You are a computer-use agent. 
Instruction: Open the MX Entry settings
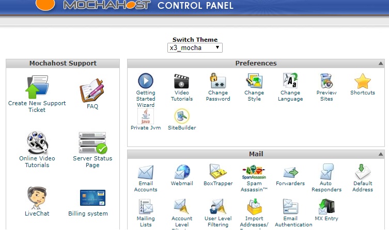(x=326, y=207)
